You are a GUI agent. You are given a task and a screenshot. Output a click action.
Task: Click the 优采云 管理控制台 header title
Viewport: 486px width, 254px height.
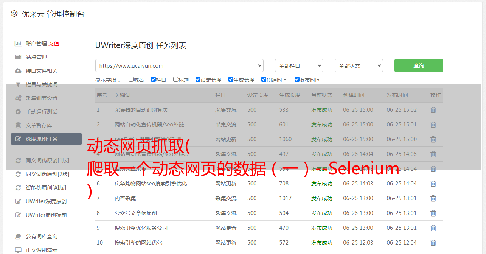53,14
